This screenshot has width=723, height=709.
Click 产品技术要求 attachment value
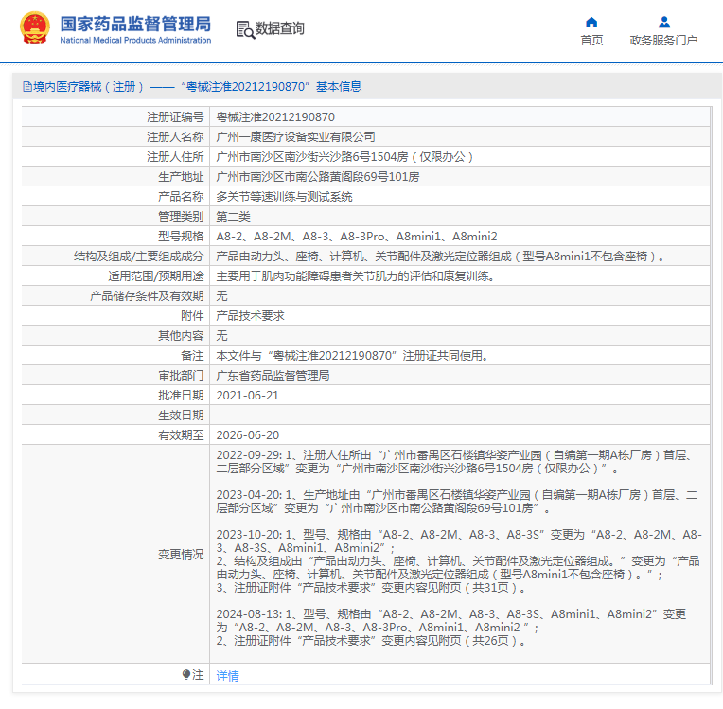pos(251,315)
